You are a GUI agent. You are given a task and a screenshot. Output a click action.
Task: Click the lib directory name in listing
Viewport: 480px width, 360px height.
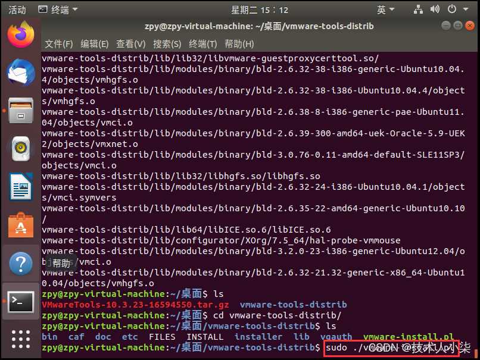pos(301,337)
